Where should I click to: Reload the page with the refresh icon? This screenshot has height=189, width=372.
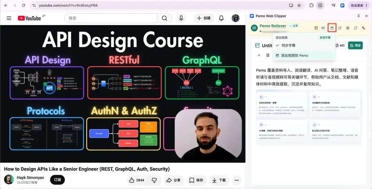pyautogui.click(x=23, y=5)
